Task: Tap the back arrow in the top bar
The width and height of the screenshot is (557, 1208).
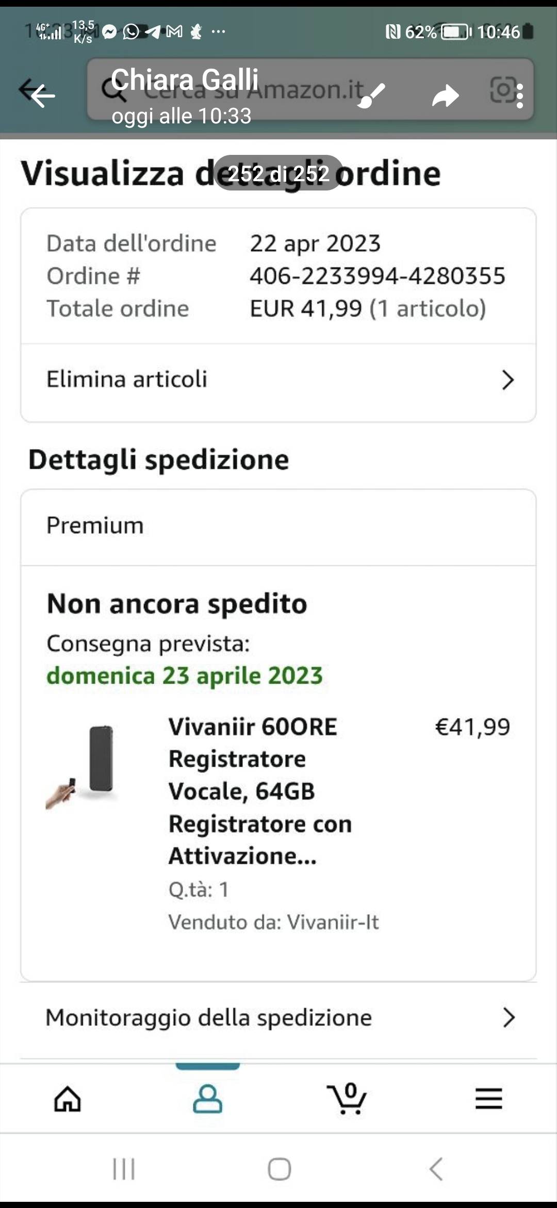Action: [x=42, y=96]
